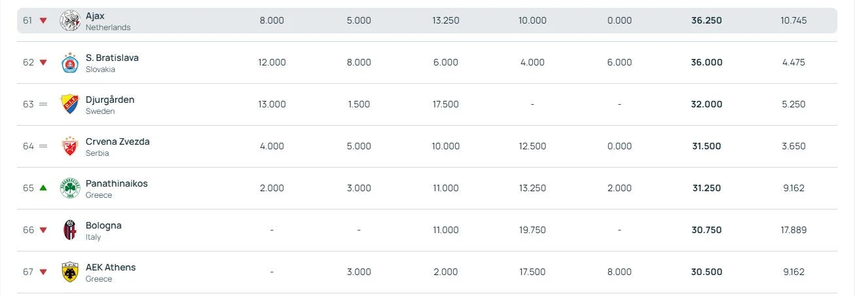Open the Ajax team name link
Viewport: 855px width, 296px height.
[95, 16]
